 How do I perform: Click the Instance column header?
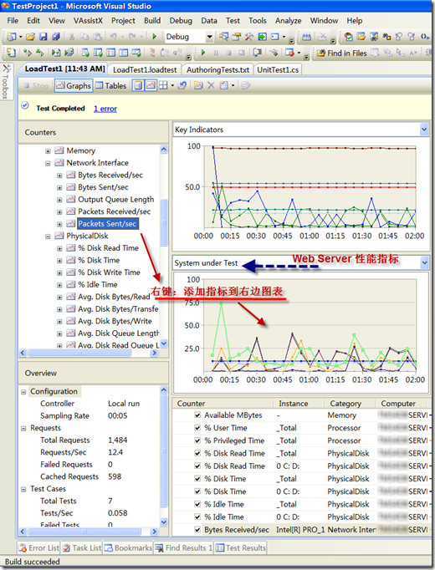[x=299, y=403]
